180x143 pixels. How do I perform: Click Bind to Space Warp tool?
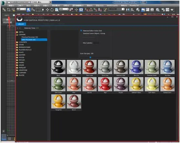13,10
